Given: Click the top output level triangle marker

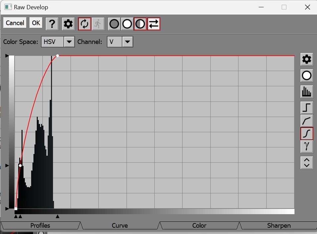Looking at the screenshot, I should (7, 56).
